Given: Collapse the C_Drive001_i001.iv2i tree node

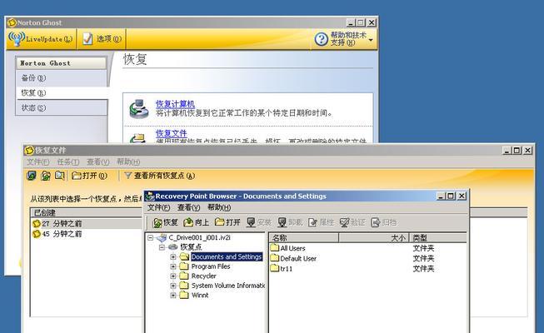Looking at the screenshot, I should coord(150,237).
